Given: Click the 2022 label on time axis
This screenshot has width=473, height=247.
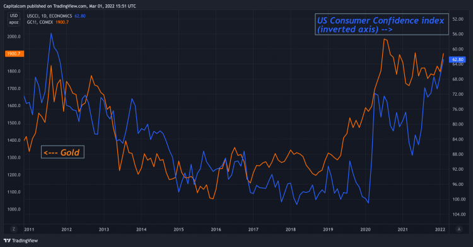Looking at the screenshot, I should [440, 229].
